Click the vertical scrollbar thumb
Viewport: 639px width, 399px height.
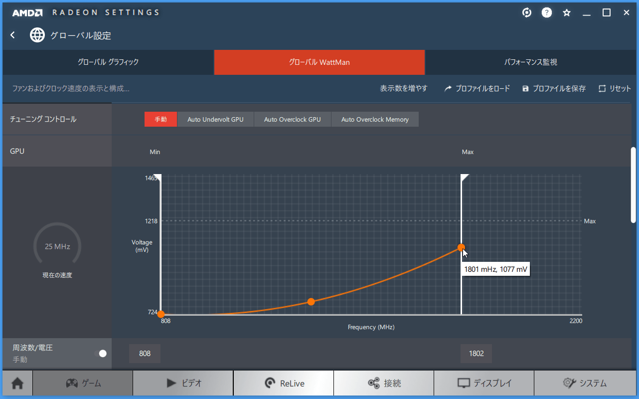tap(634, 185)
